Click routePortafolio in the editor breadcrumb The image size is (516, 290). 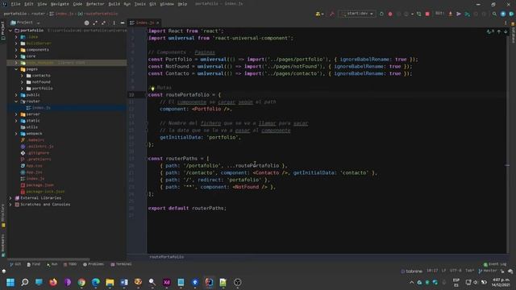tap(167, 257)
